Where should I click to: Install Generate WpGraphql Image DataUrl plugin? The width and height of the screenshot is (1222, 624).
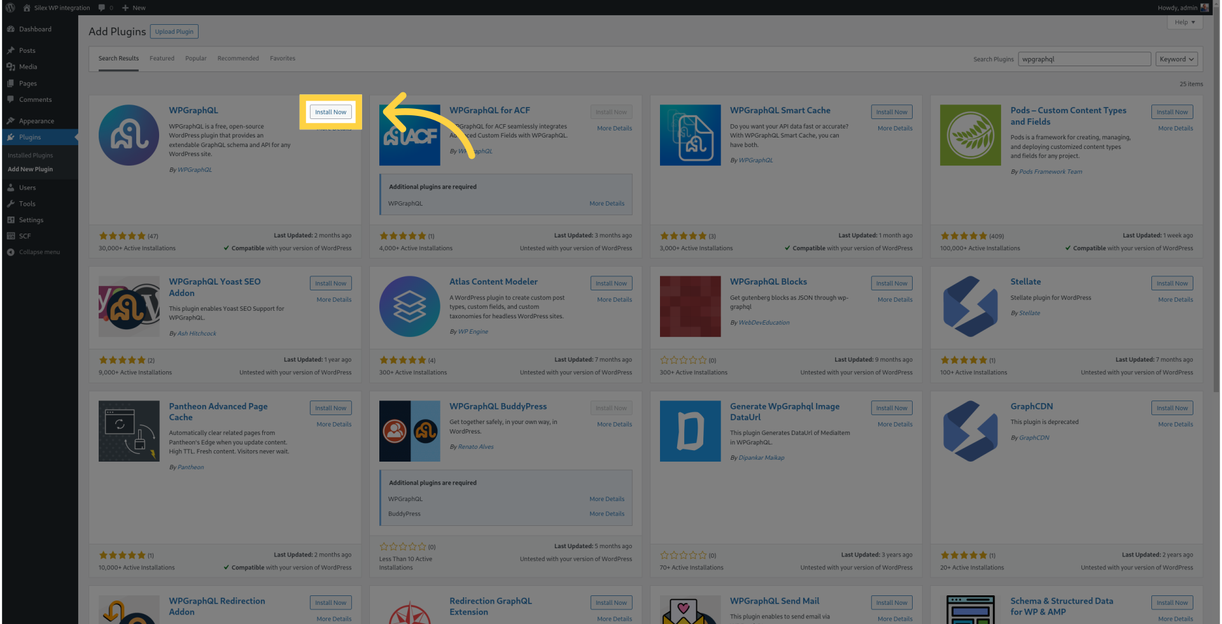(891, 408)
